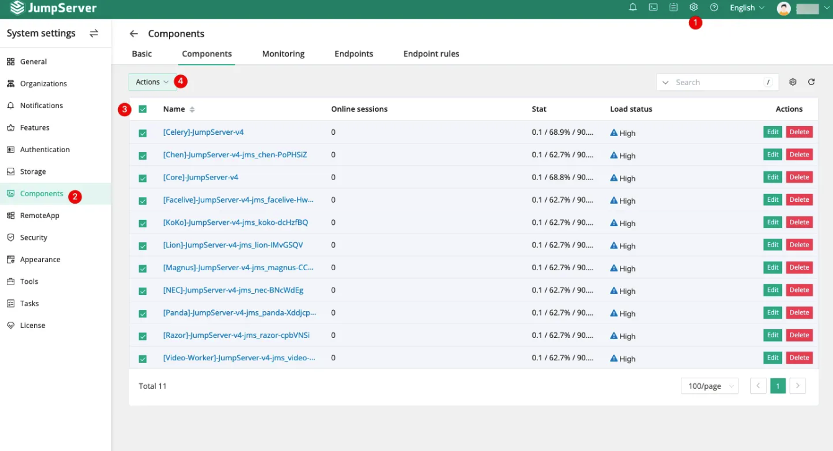Open the web terminal icon in header
The height and width of the screenshot is (451, 833).
653,7
